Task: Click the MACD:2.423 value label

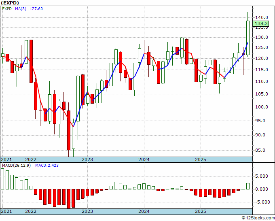Action: tap(47, 166)
